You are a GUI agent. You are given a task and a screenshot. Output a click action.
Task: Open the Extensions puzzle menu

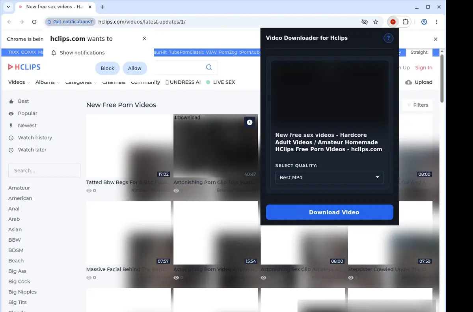click(x=405, y=22)
